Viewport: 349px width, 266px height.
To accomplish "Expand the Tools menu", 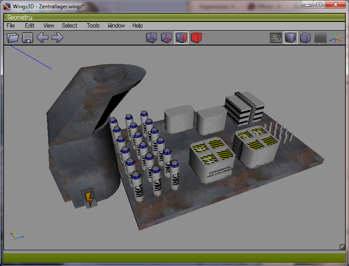I will (x=93, y=26).
